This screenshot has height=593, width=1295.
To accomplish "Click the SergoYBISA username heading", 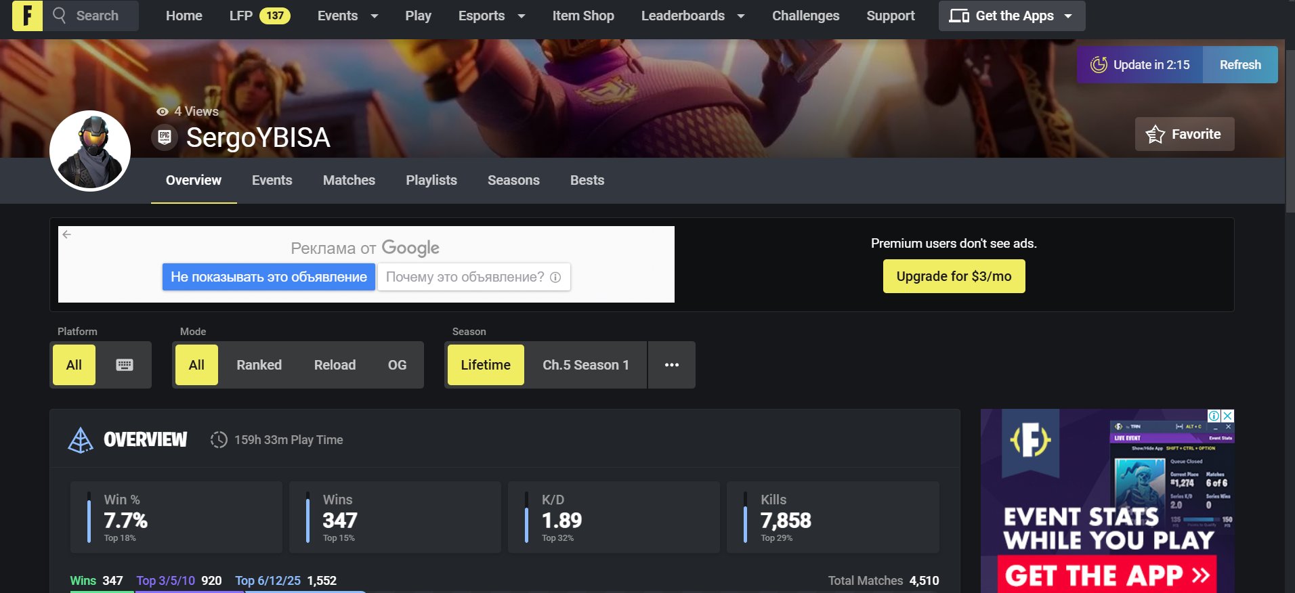I will point(258,137).
